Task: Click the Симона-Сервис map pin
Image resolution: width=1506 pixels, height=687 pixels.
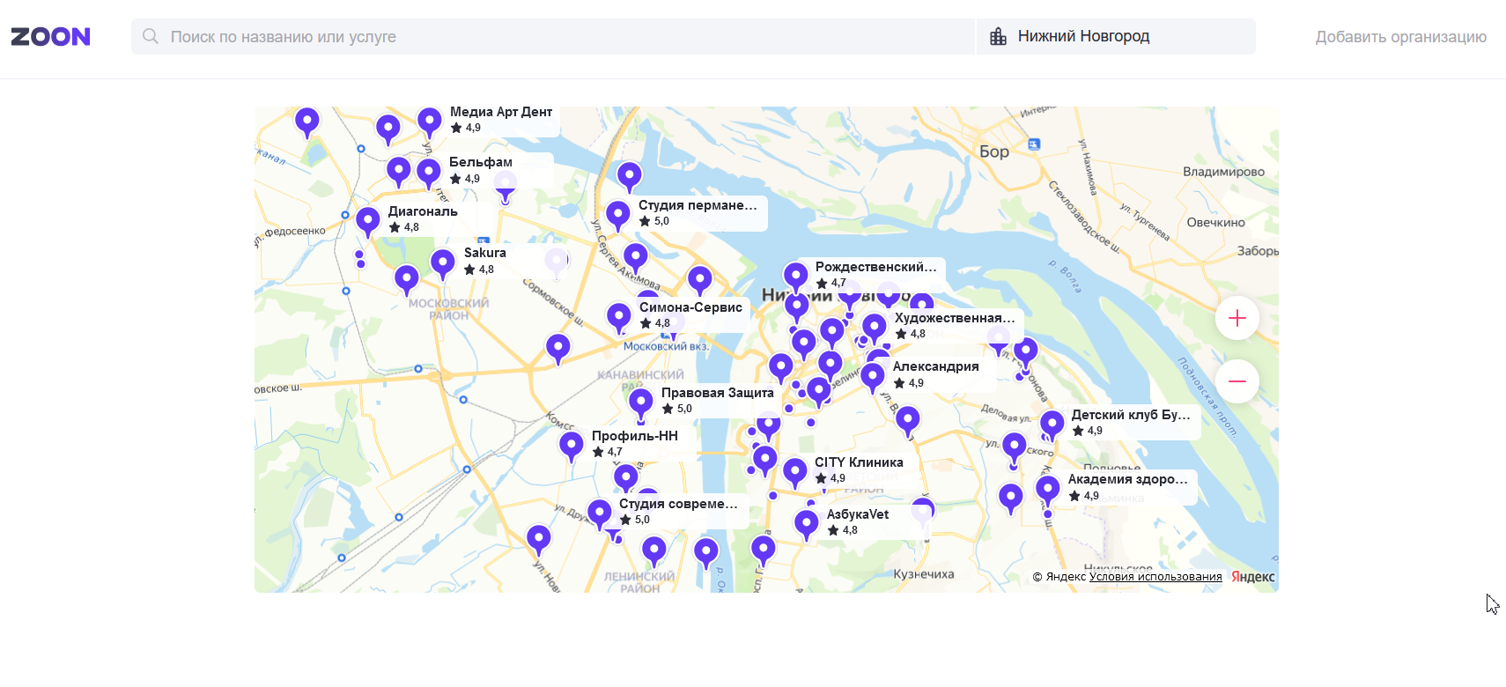Action: tap(619, 317)
